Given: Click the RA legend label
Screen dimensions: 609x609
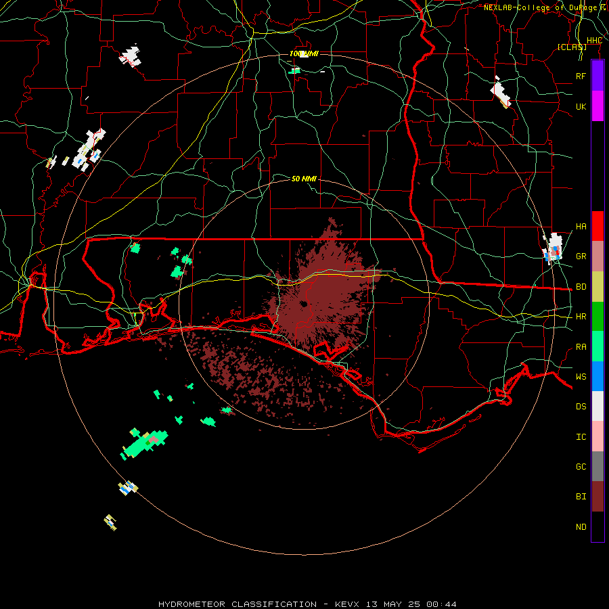Looking at the screenshot, I should pos(581,347).
